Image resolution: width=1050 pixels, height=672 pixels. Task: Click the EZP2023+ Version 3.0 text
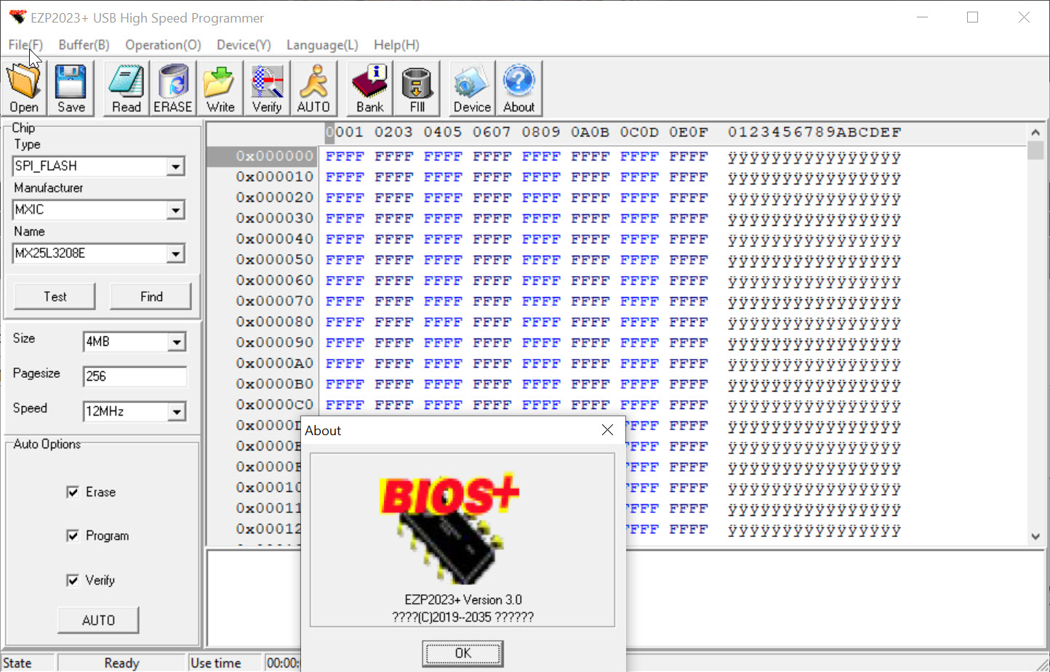[x=463, y=600]
